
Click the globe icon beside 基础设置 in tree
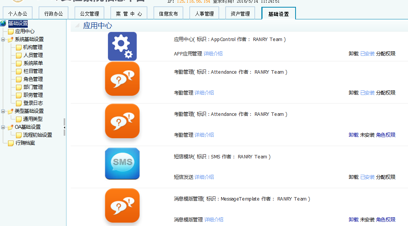[3, 23]
